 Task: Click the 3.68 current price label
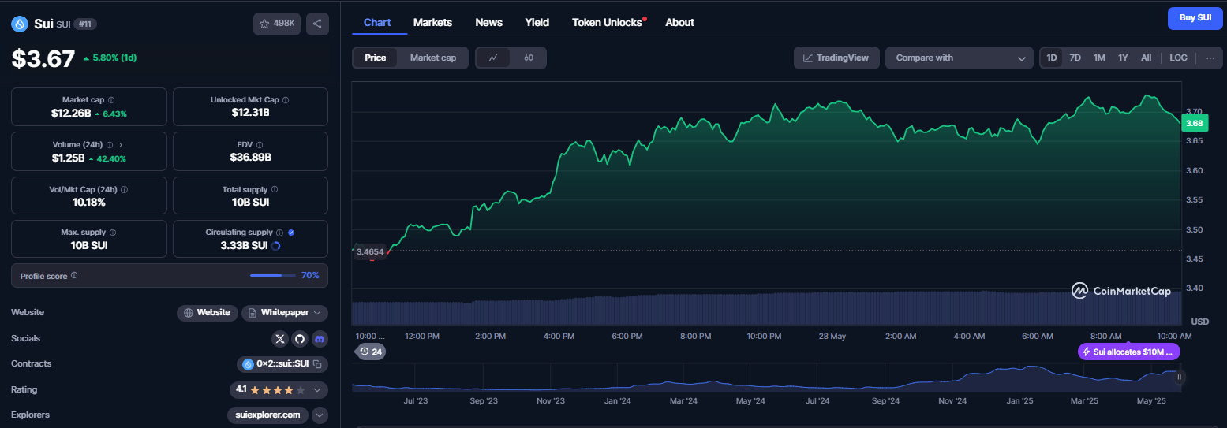(x=1195, y=123)
